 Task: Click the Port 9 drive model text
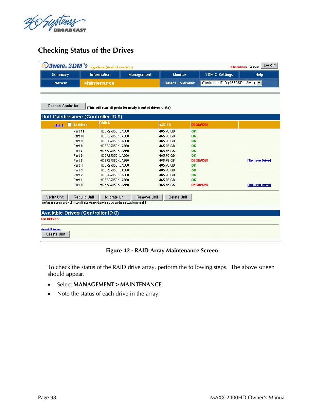coord(114,141)
